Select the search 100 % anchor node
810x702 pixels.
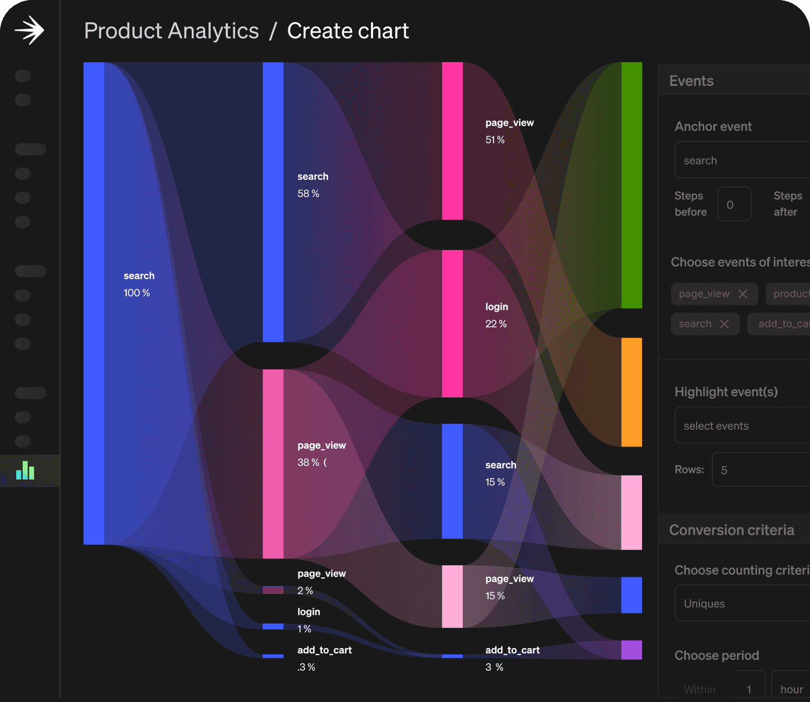pos(94,303)
